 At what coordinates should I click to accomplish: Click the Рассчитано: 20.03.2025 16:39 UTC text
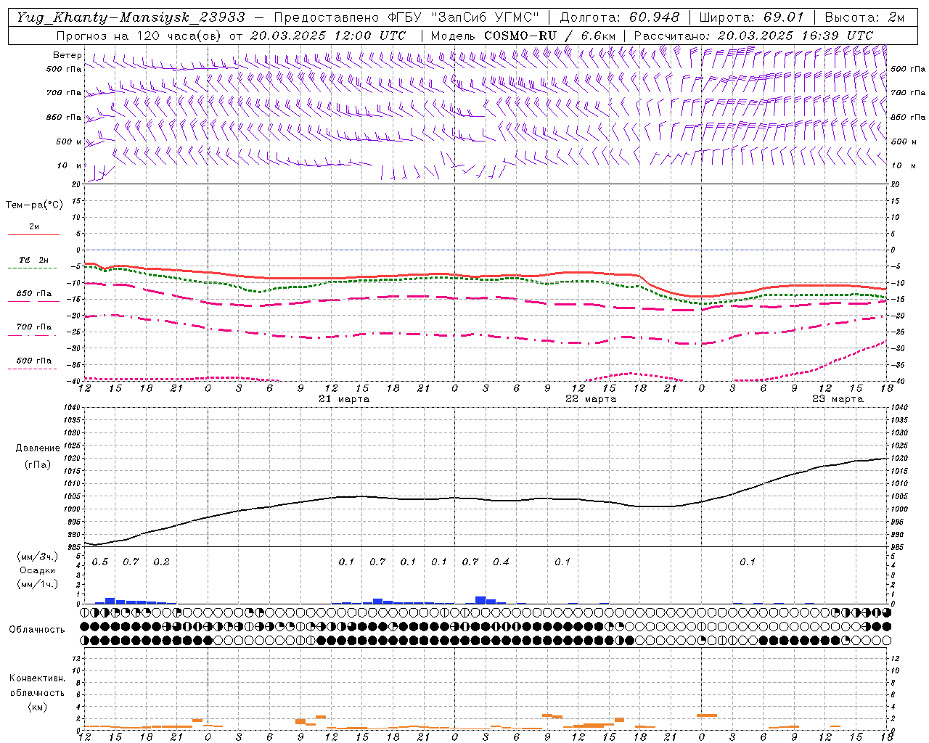coord(753,35)
